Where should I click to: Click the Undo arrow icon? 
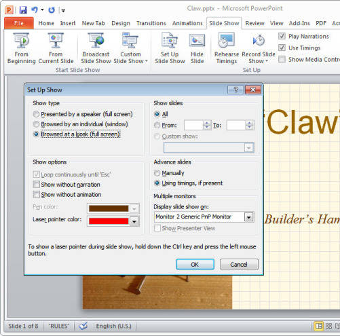34,10
